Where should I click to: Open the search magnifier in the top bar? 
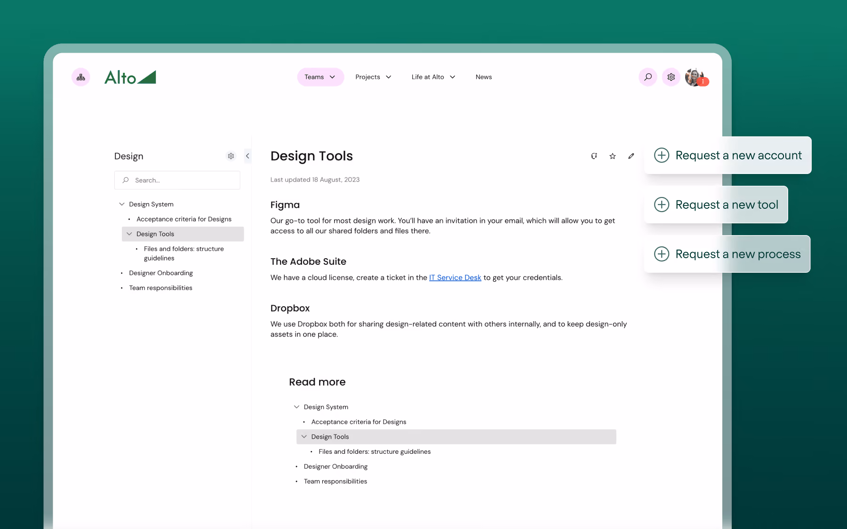click(x=648, y=77)
